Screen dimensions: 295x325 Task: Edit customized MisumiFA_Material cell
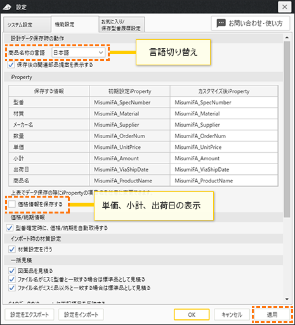224,113
